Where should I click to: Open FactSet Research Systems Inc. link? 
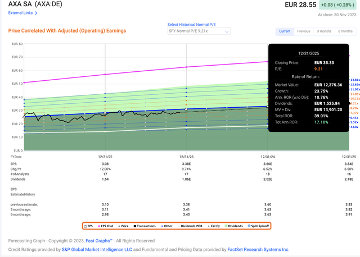pos(258,250)
